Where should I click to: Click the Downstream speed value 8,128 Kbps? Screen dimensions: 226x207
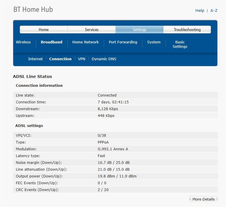pos(108,109)
